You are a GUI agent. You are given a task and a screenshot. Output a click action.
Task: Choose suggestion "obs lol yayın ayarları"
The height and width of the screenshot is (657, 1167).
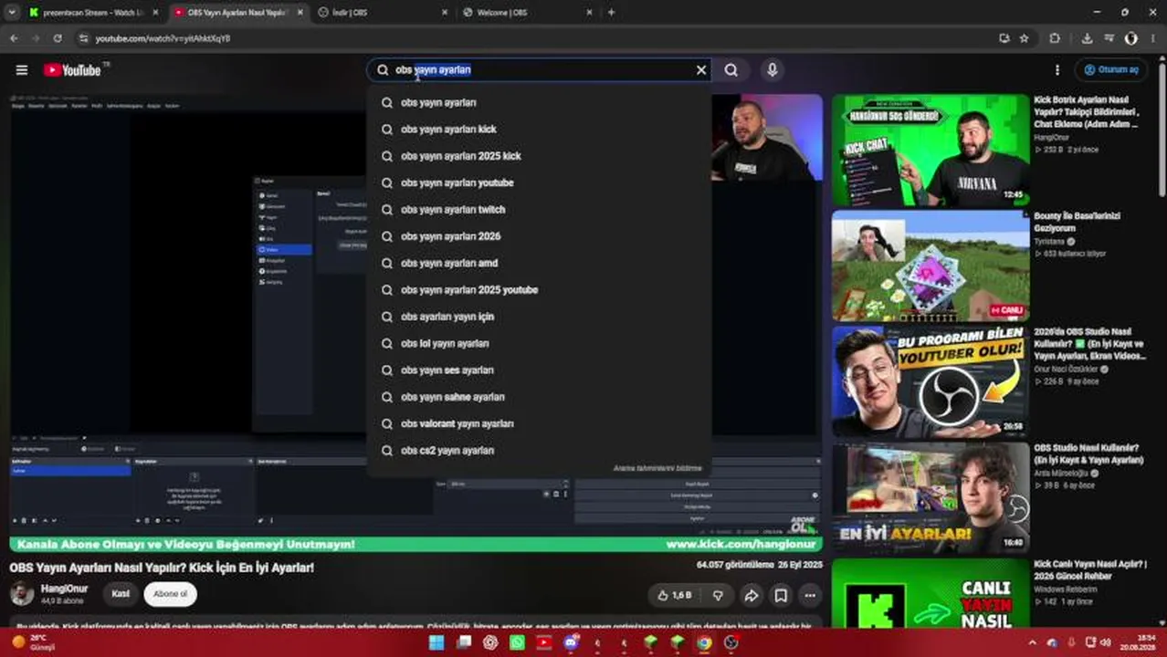point(539,343)
